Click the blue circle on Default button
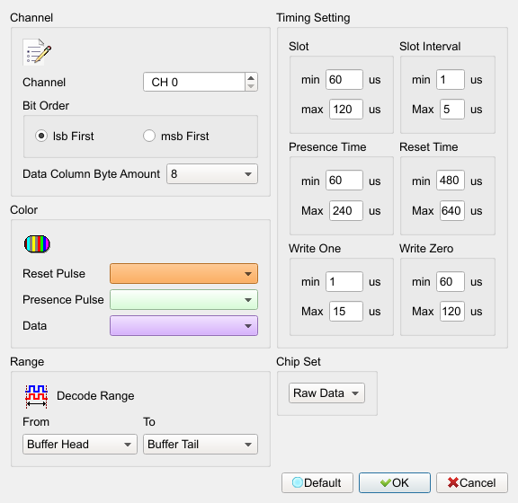518x503 pixels. coord(298,482)
